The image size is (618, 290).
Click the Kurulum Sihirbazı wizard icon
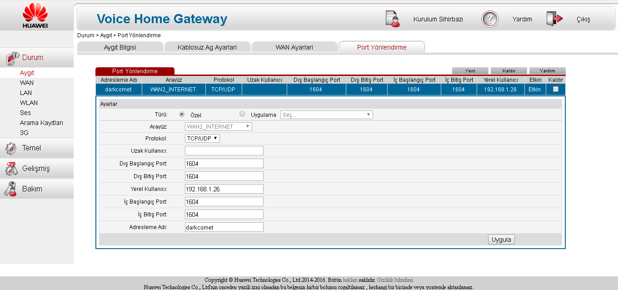point(392,19)
